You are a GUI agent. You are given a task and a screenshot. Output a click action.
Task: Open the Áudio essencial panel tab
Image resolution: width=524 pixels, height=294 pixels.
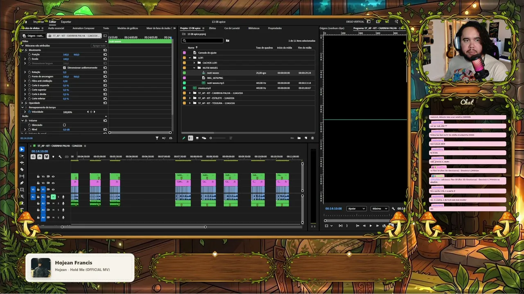(56, 28)
